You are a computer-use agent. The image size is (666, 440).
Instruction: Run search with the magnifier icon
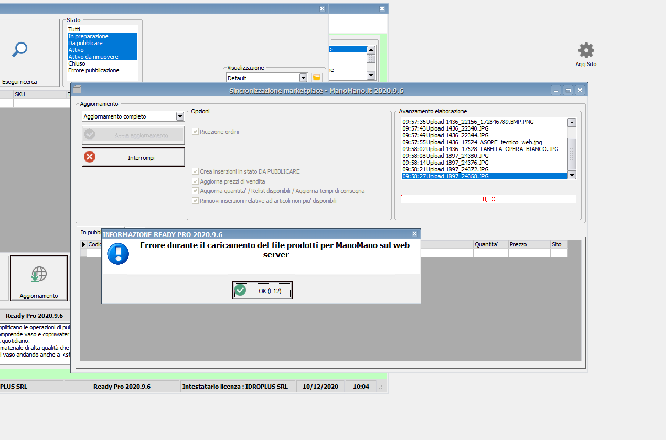pyautogui.click(x=20, y=49)
